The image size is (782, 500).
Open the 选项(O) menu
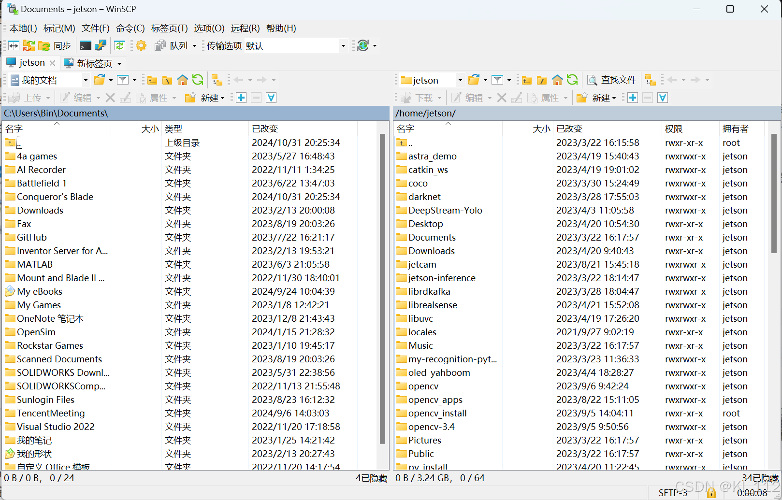[x=209, y=29]
